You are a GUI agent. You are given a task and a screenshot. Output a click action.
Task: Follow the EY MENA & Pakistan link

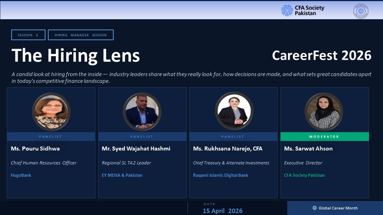point(122,175)
